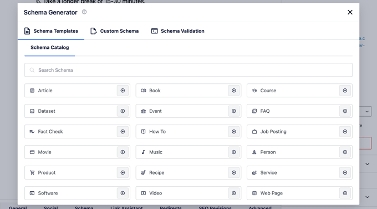Select the Web Page template label
377x209 pixels.
tap(272, 193)
